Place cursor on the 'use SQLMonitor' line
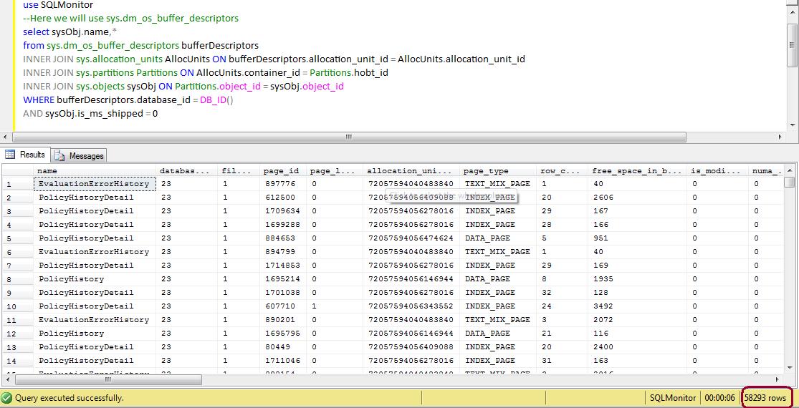The height and width of the screenshot is (408, 799). click(57, 5)
